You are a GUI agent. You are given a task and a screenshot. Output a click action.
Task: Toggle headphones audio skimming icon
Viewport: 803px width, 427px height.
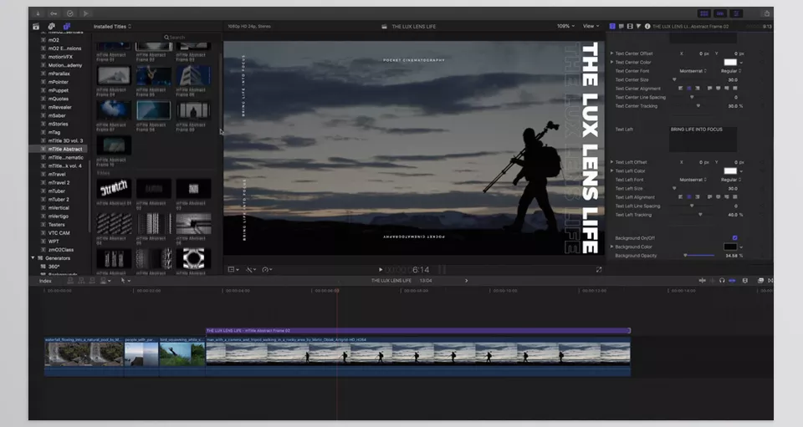click(722, 281)
